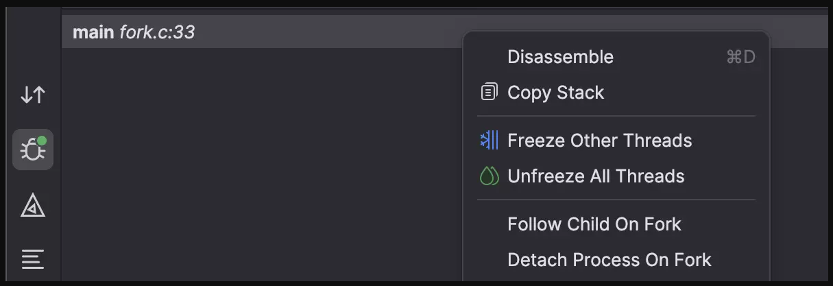Open the CMake triangle tool window
This screenshot has height=286, width=833.
coord(33,204)
